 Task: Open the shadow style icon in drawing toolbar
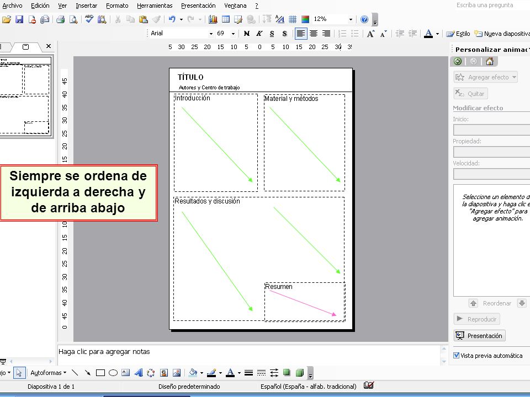[x=287, y=373]
